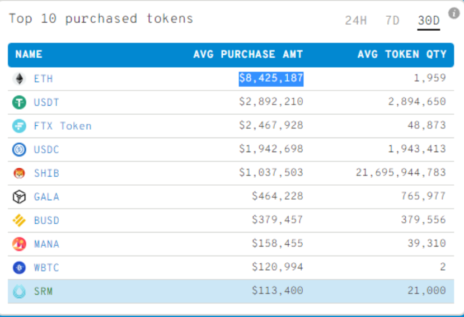Open the USDT token link
Image resolution: width=464 pixels, height=317 pixels.
point(46,103)
